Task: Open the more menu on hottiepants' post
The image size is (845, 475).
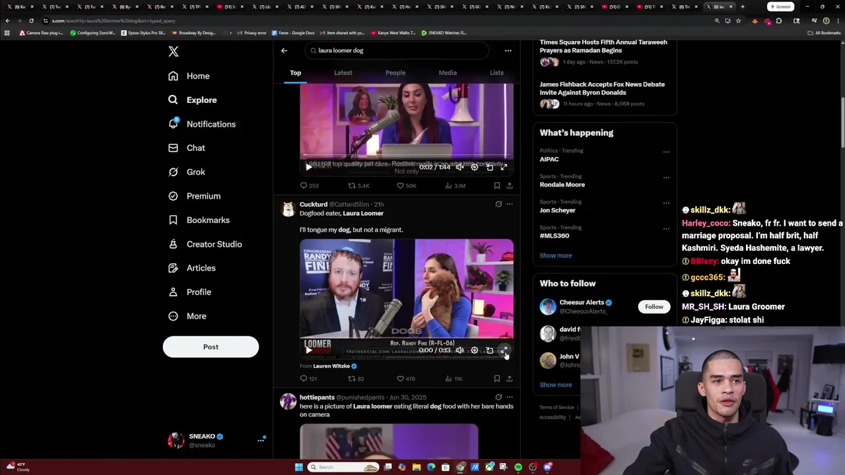Action: click(x=509, y=397)
